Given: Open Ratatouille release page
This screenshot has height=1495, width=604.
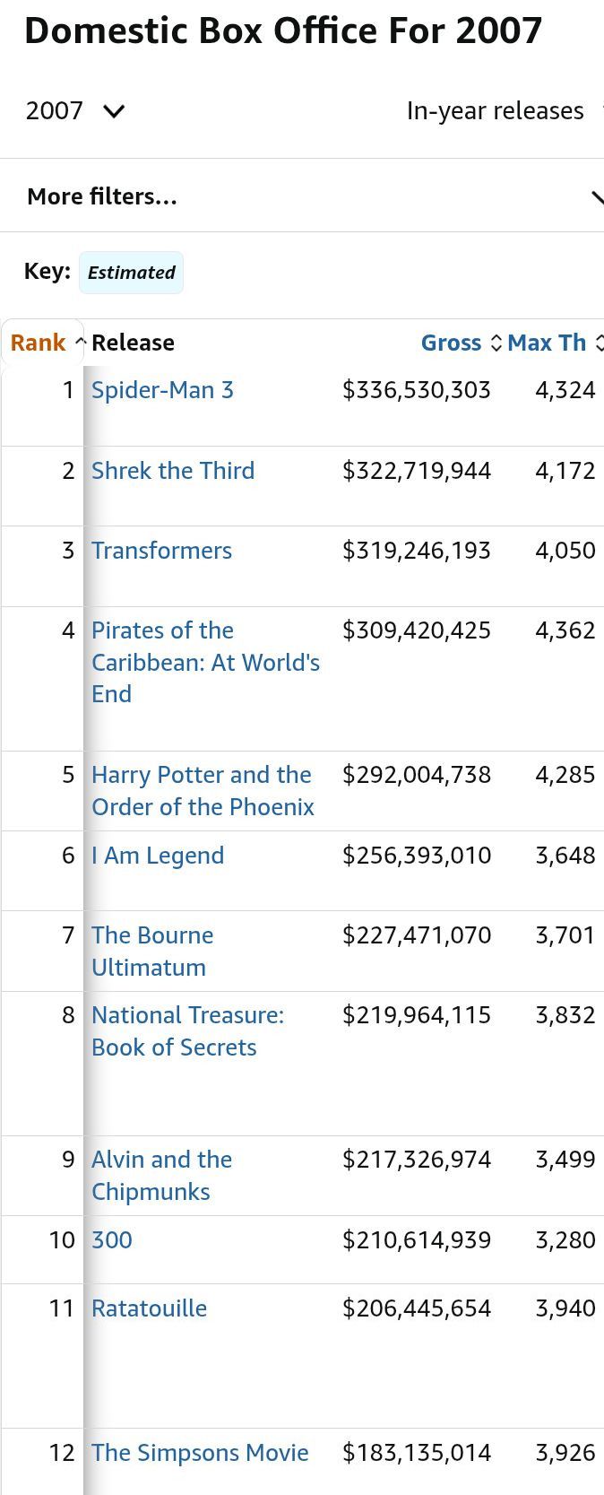Looking at the screenshot, I should (x=149, y=1308).
